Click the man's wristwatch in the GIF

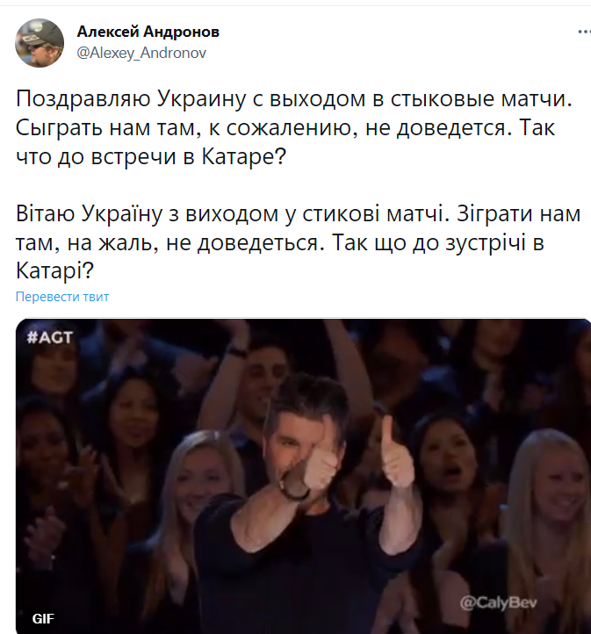(x=294, y=487)
